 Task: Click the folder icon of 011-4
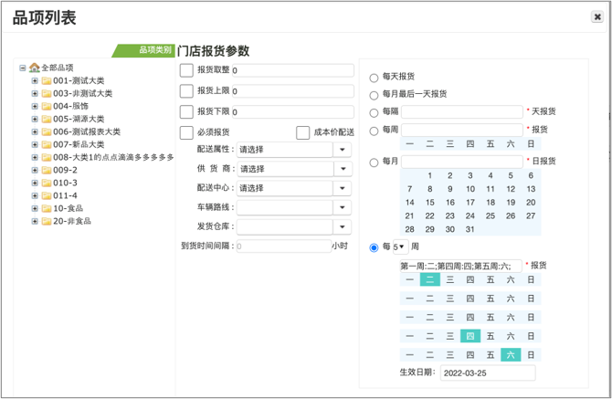point(47,195)
